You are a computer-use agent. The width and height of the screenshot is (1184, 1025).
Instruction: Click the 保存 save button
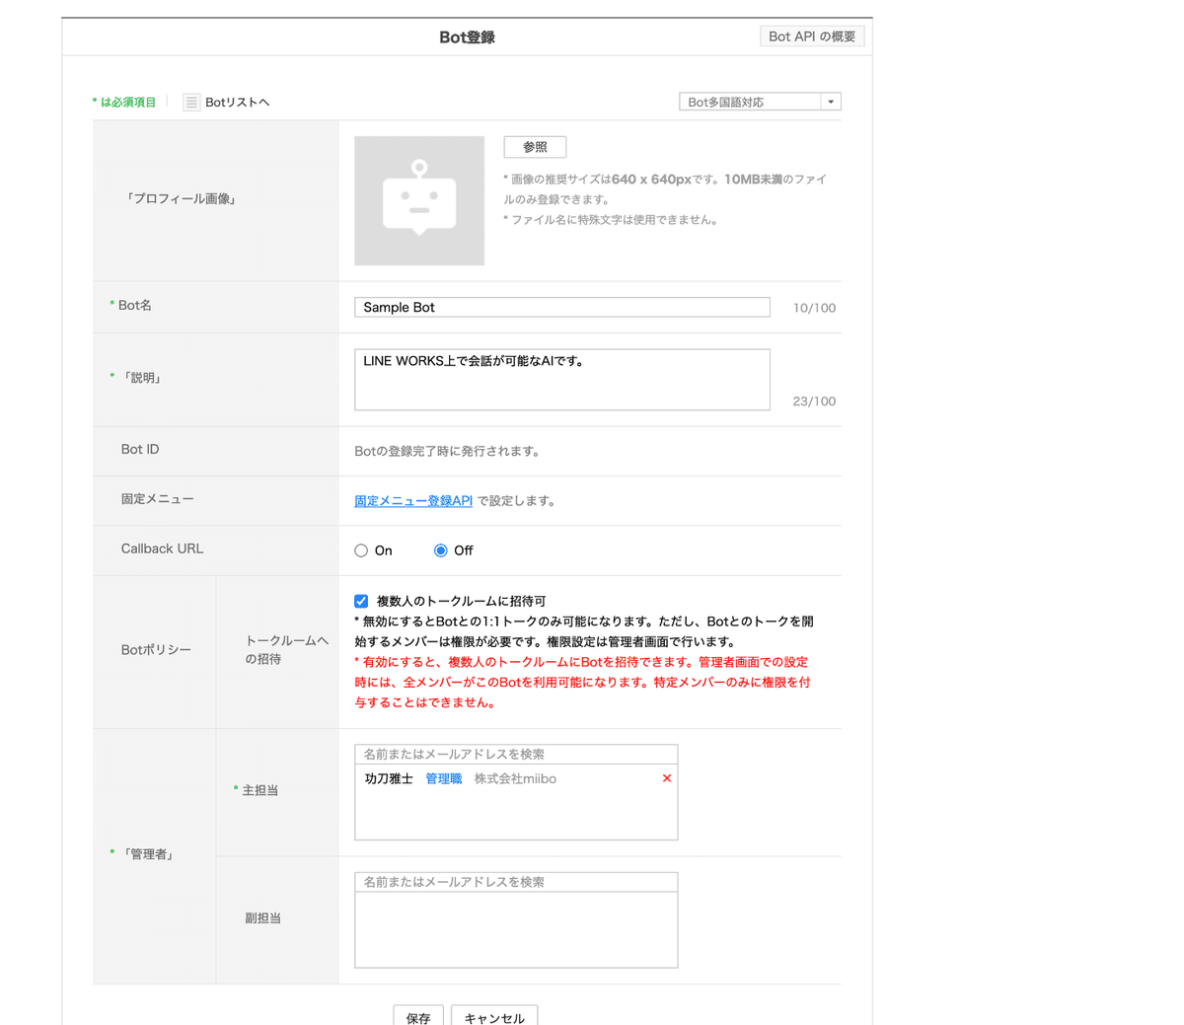[x=418, y=1017]
